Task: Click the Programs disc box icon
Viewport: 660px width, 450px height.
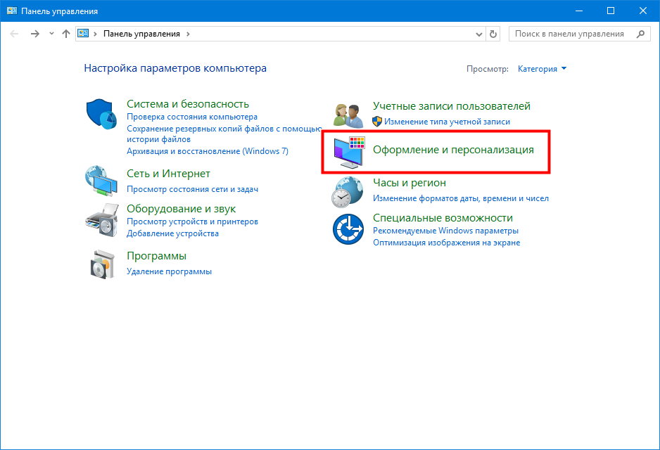Action: (102, 264)
